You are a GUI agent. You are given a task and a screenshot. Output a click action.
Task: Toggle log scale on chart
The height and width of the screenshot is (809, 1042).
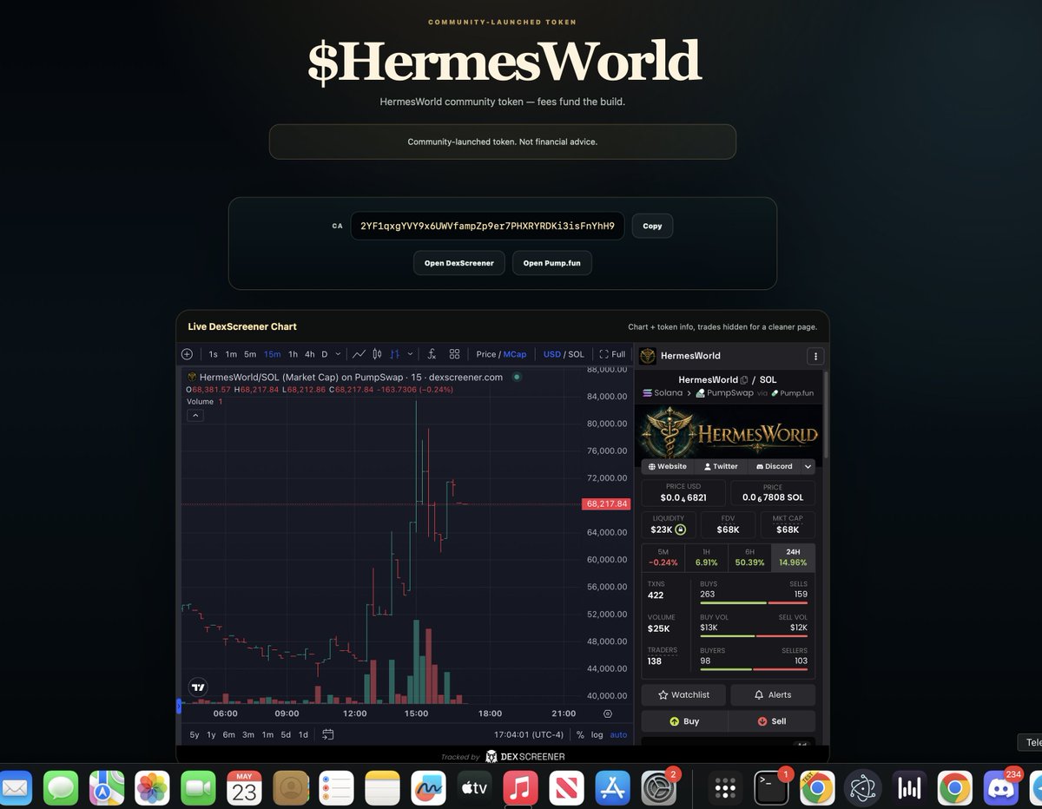click(x=597, y=734)
